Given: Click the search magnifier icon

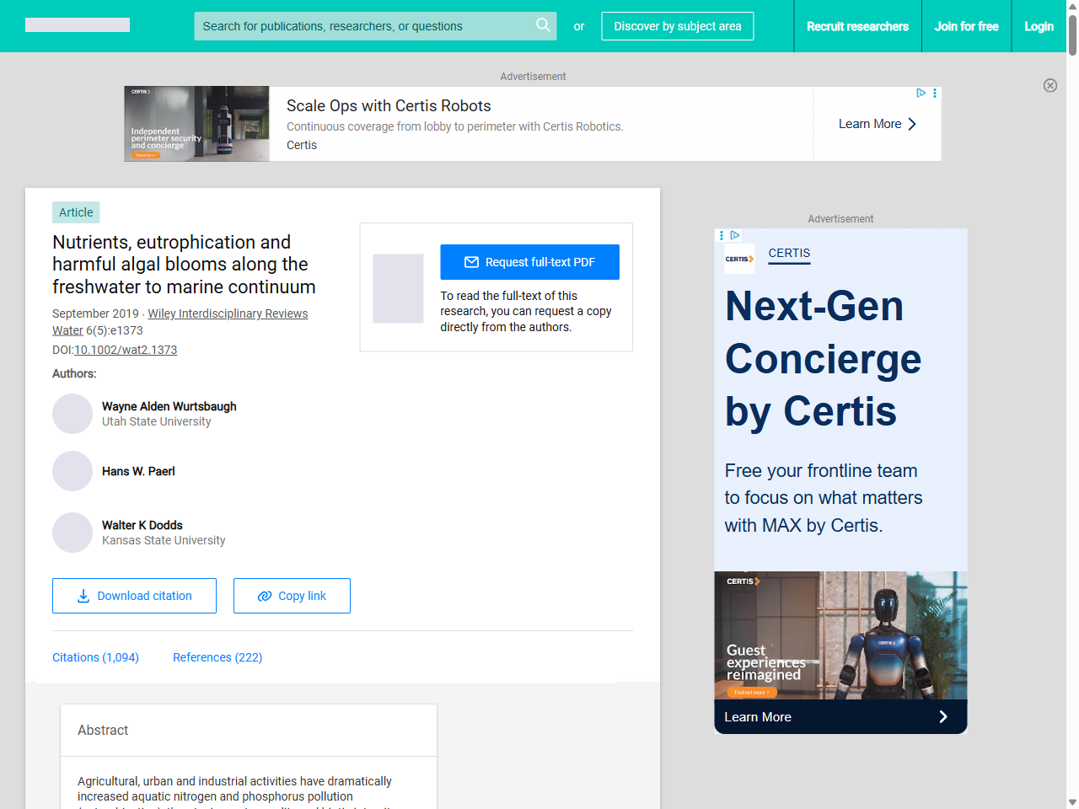Looking at the screenshot, I should click(543, 25).
